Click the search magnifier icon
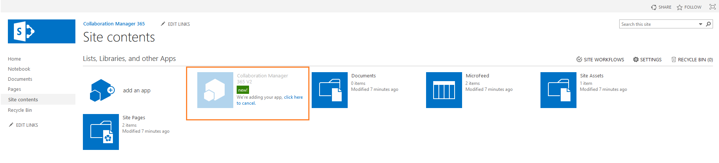 (x=708, y=24)
